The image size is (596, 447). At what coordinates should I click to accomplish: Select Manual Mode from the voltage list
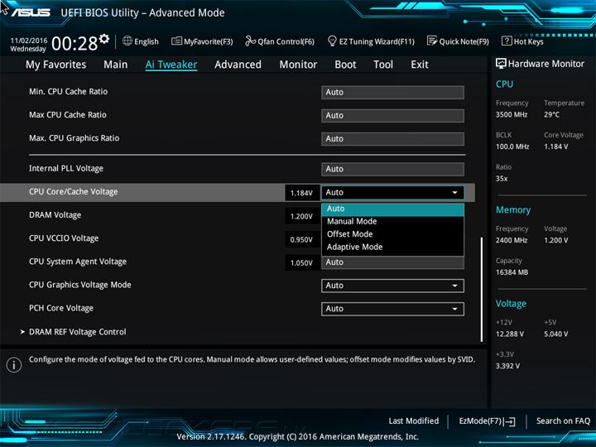tap(352, 221)
